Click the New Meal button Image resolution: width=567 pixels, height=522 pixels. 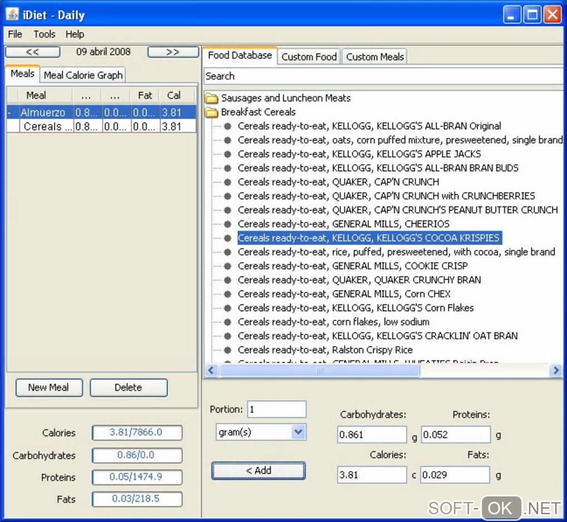[x=49, y=388]
